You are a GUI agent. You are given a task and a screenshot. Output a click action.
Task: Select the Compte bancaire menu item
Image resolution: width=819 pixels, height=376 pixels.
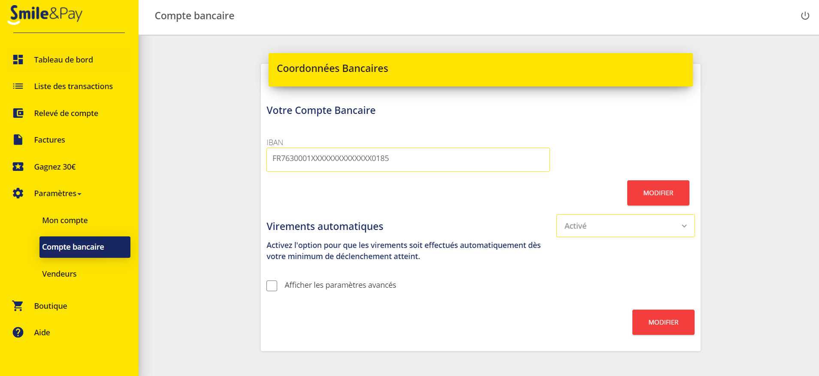click(x=85, y=247)
